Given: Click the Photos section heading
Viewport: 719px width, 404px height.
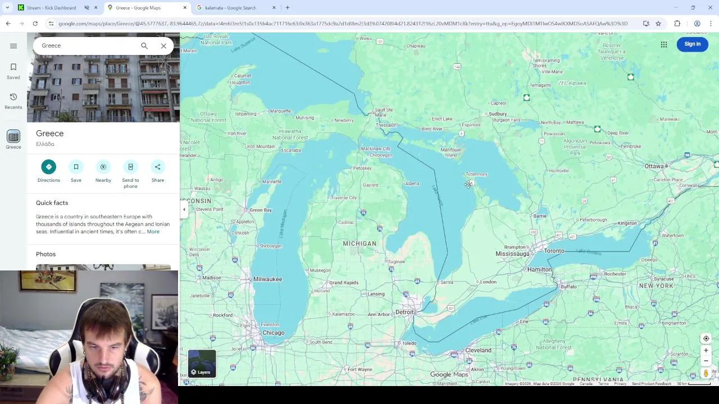Looking at the screenshot, I should [46, 254].
